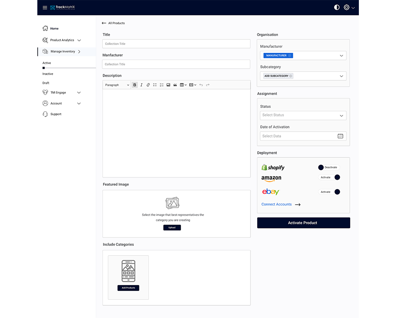Open the settings dropdown chevron
The image size is (397, 318).
click(353, 8)
